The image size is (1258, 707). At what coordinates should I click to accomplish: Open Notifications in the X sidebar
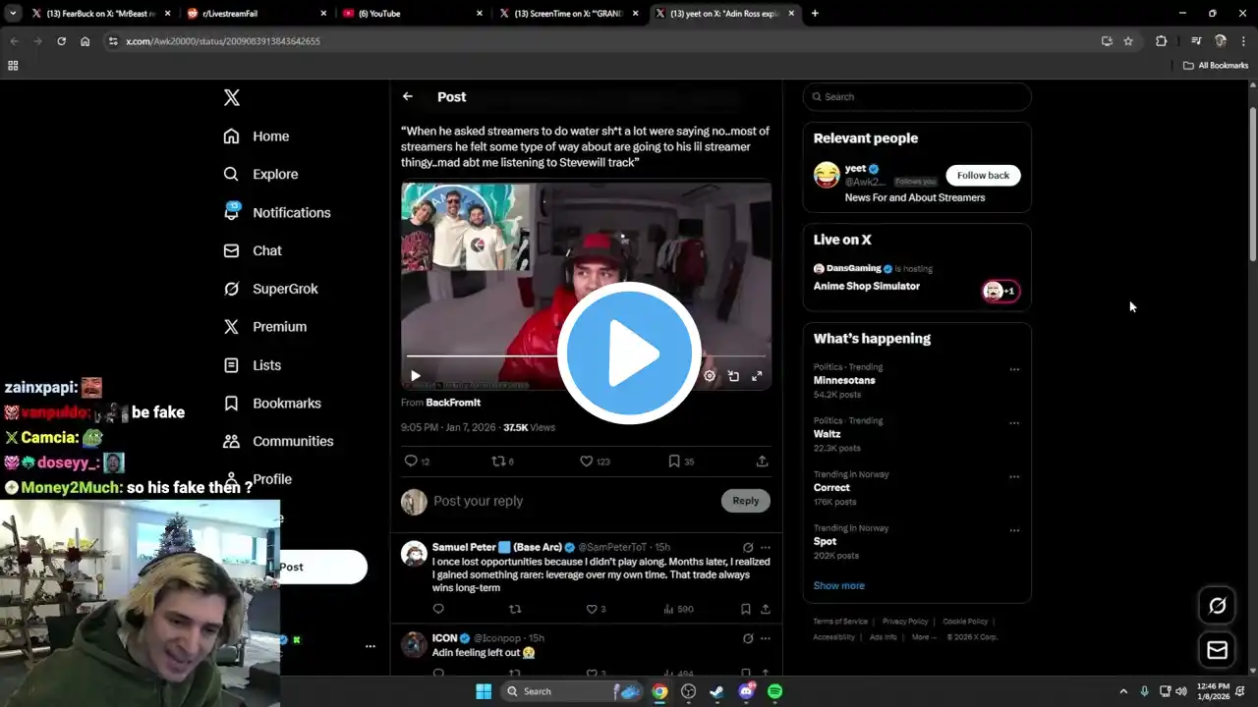[277, 212]
